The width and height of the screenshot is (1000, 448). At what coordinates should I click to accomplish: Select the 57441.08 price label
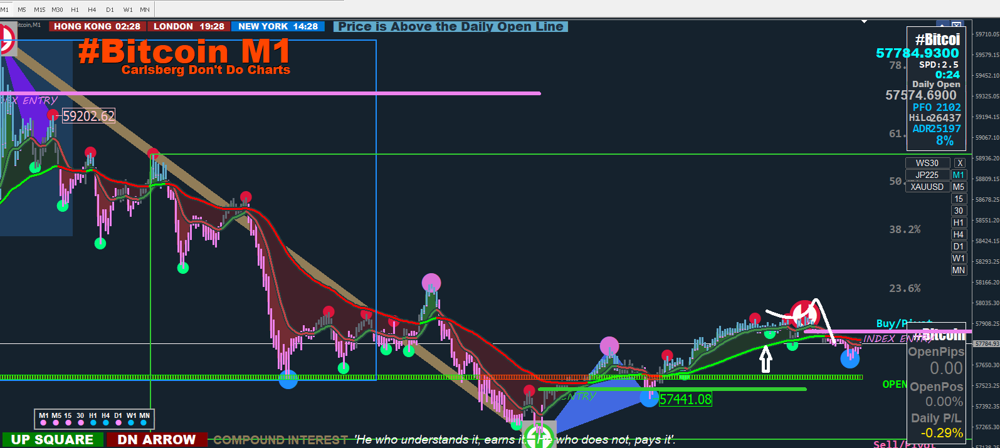pyautogui.click(x=685, y=399)
